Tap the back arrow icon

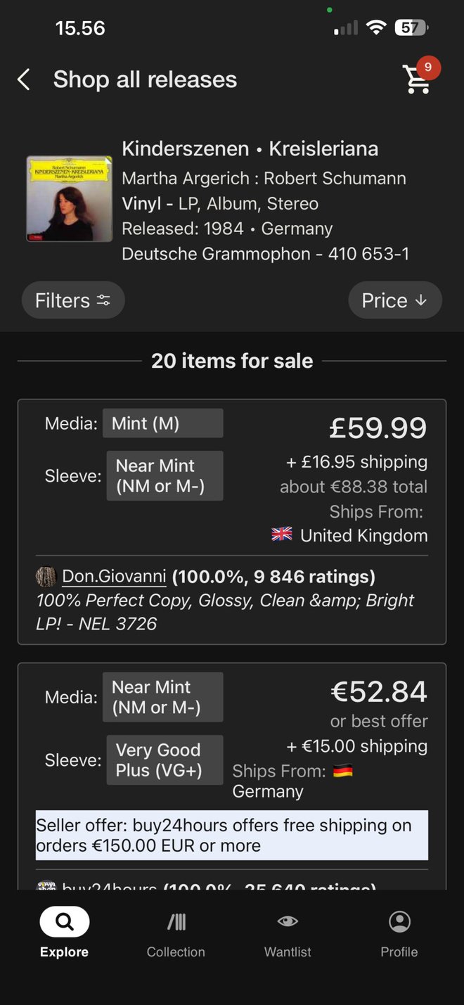(23, 79)
